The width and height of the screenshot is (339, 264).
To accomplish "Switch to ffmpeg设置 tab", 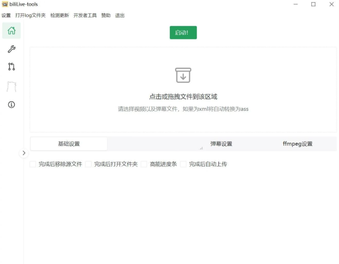I will coord(298,144).
